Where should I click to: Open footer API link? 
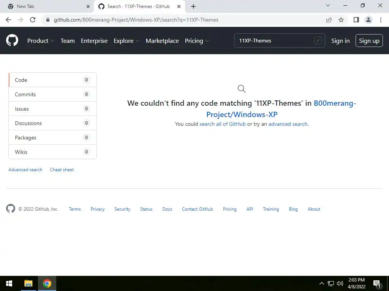[x=250, y=209]
